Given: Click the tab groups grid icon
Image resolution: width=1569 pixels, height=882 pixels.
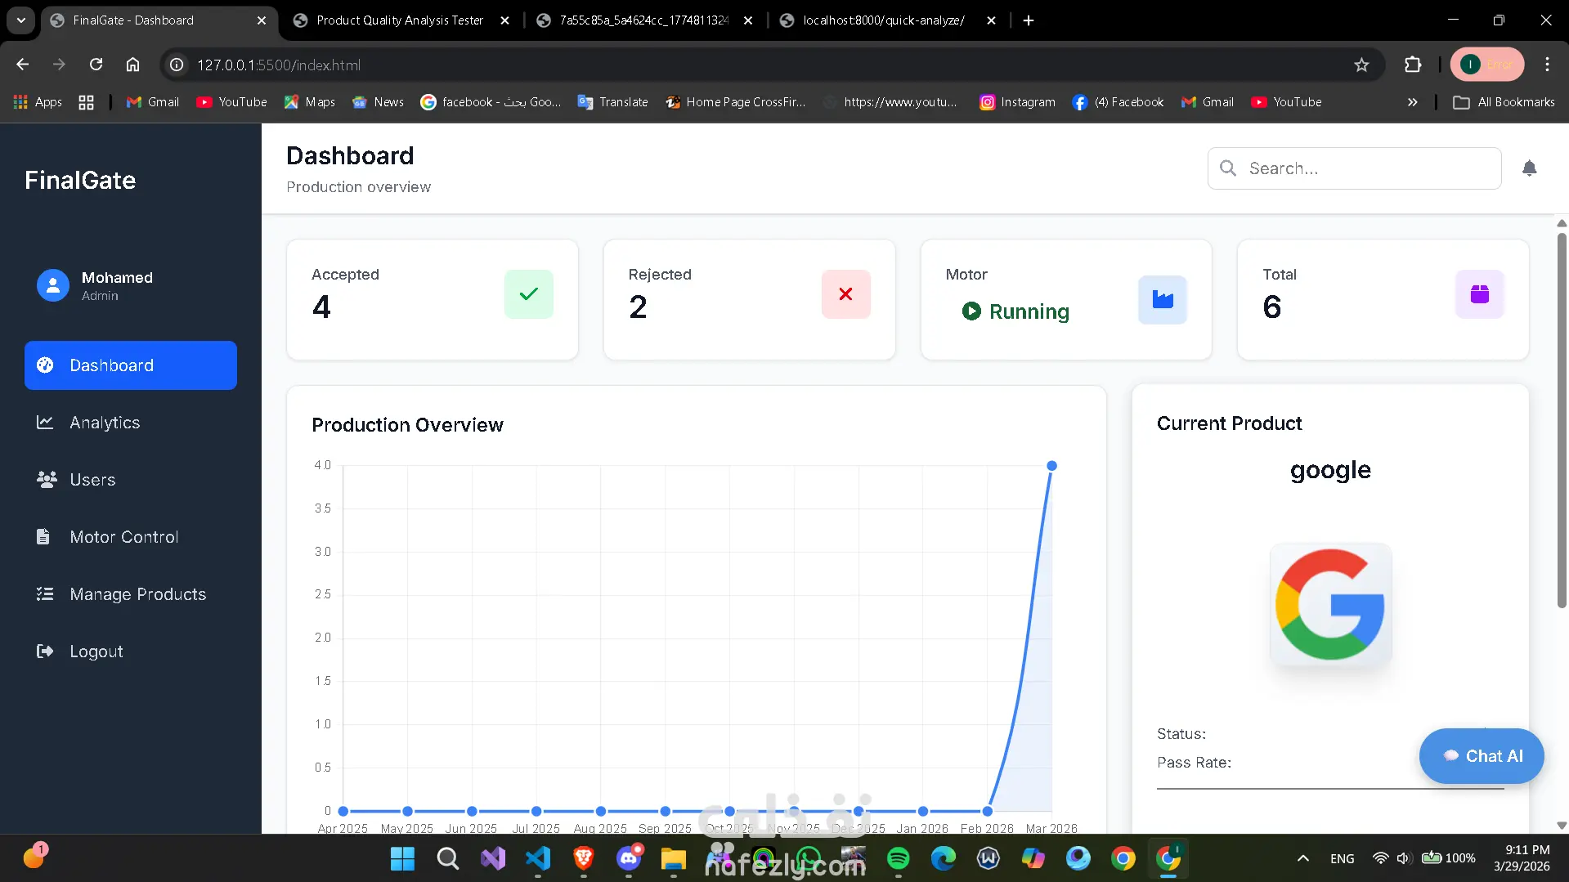Looking at the screenshot, I should (86, 102).
